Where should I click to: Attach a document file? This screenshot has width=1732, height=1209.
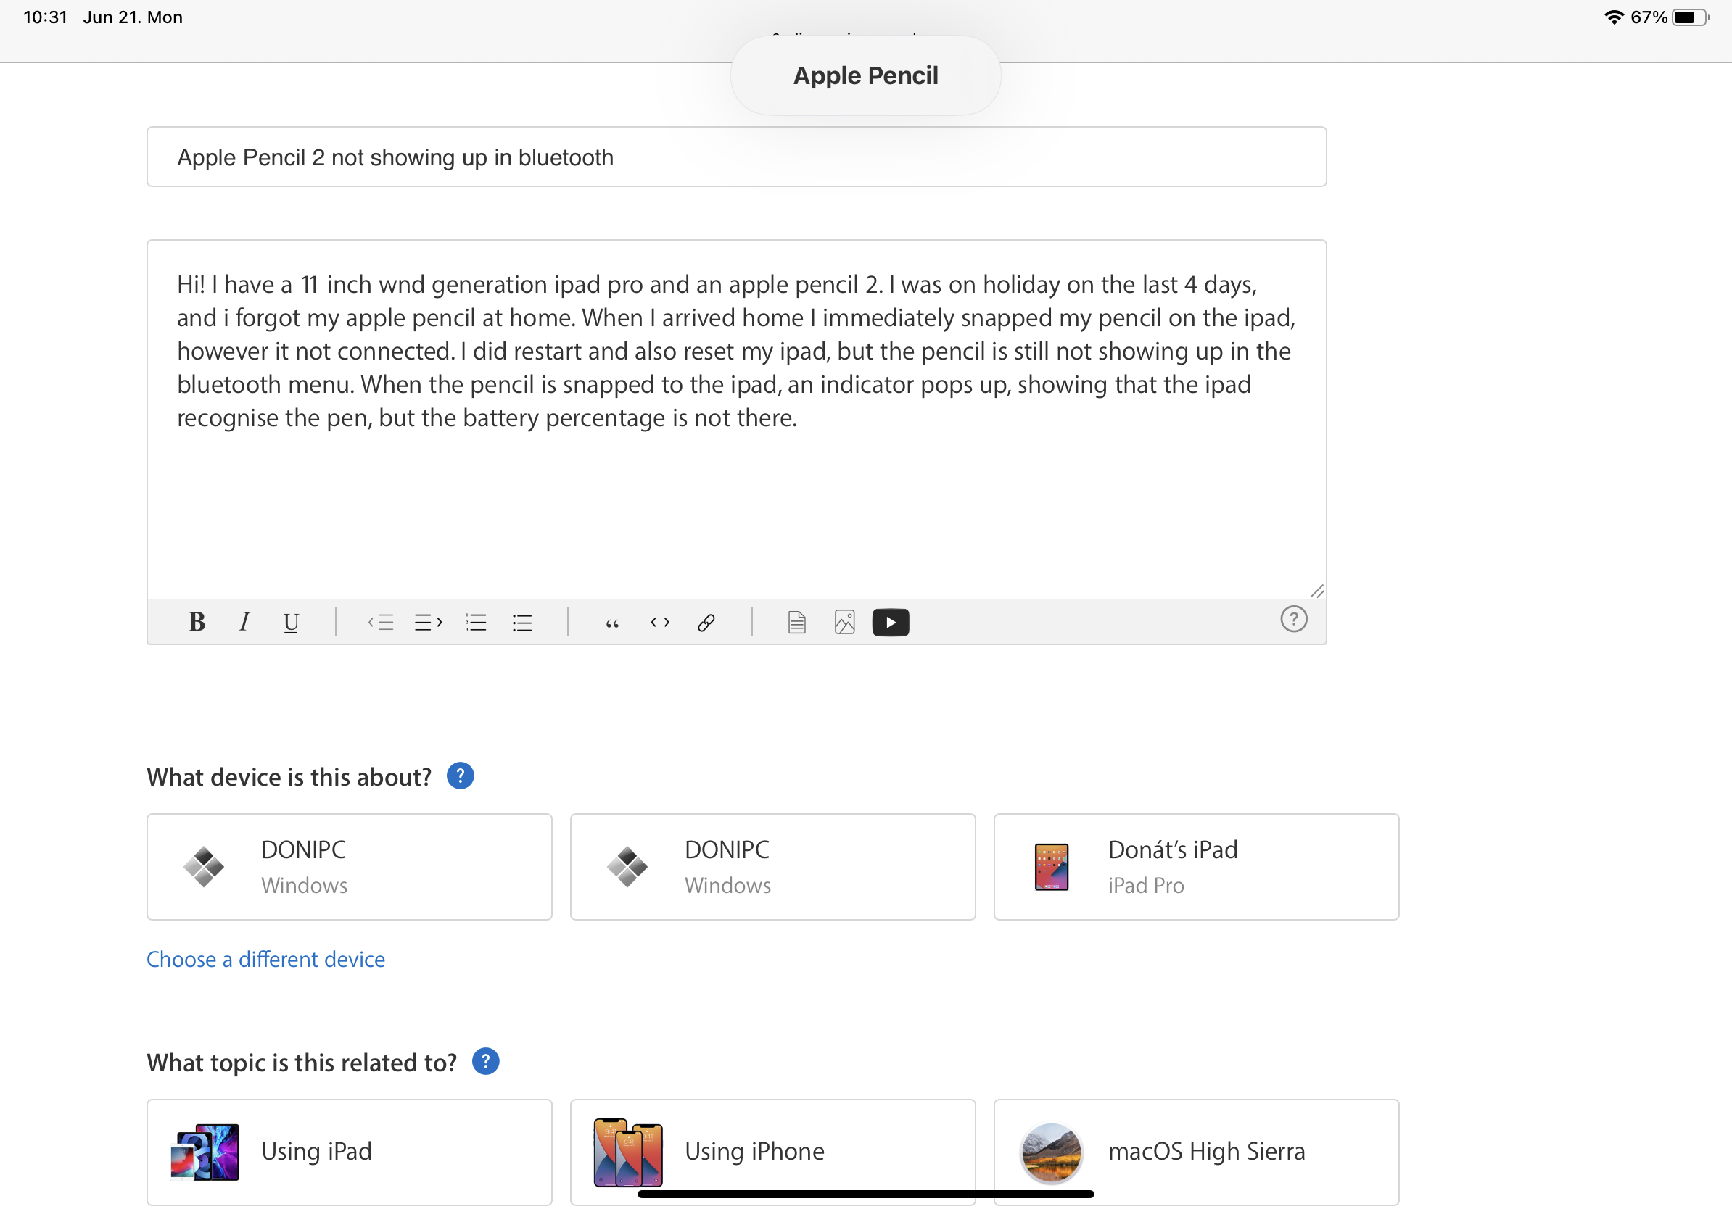[x=796, y=623]
